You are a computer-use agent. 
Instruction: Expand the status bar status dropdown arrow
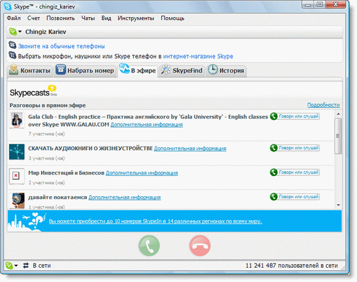[x=16, y=266]
